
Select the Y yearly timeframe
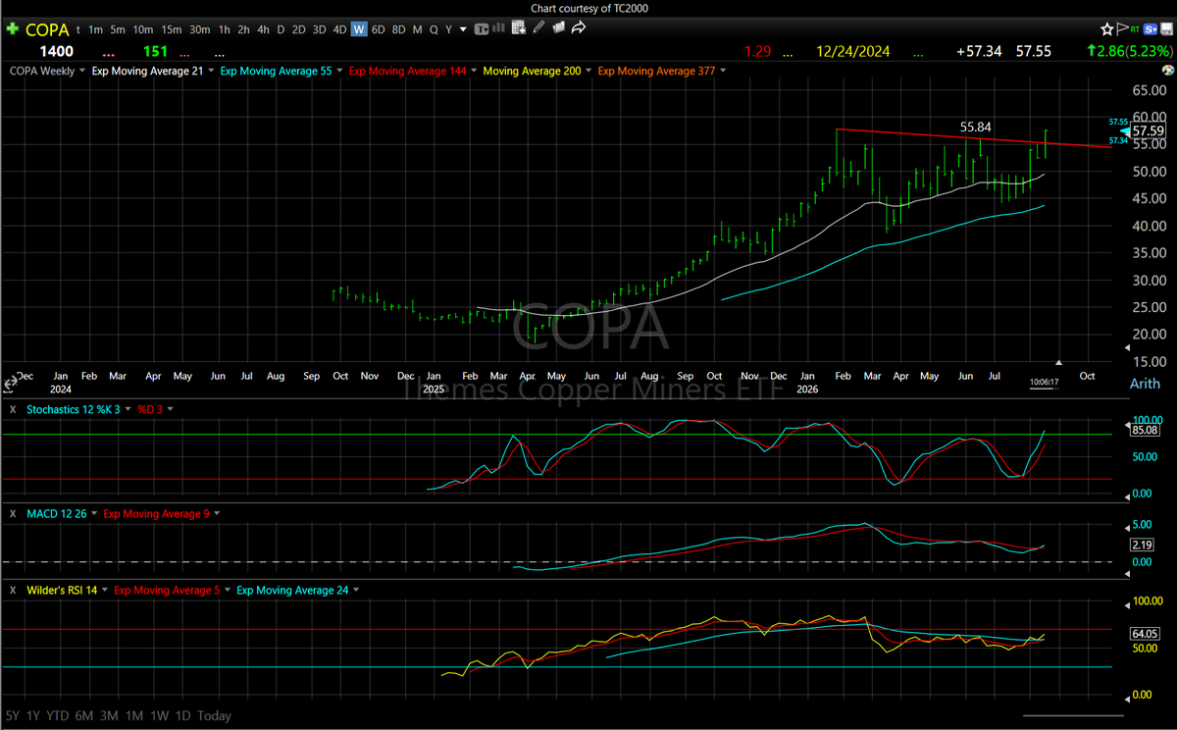point(448,29)
